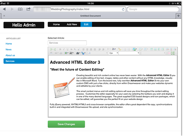Open the background paint bucket dropdown
This screenshot has width=183, height=136.
point(114,49)
